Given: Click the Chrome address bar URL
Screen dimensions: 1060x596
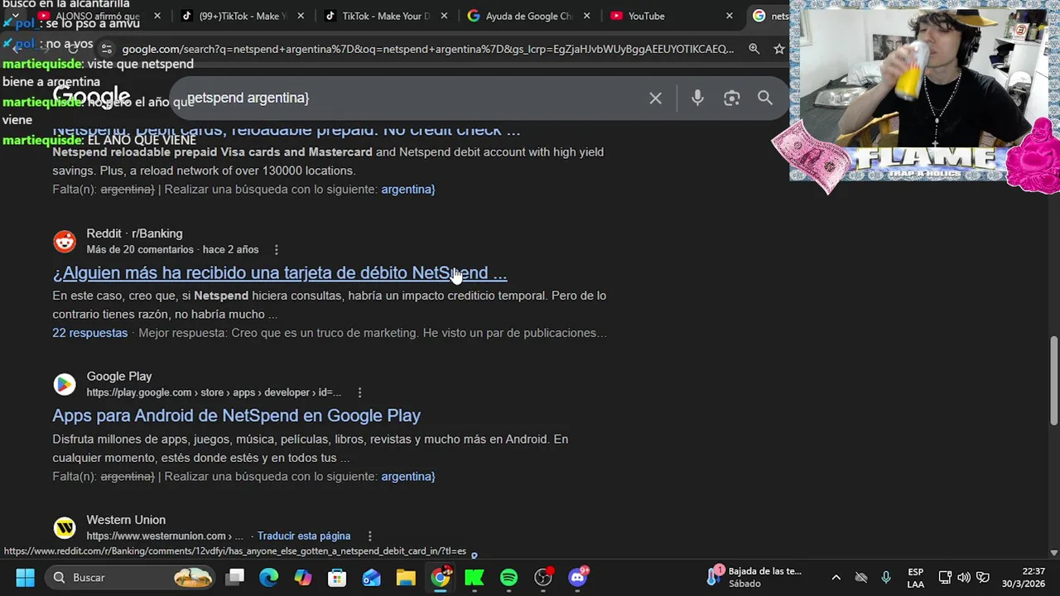Looking at the screenshot, I should coord(428,49).
